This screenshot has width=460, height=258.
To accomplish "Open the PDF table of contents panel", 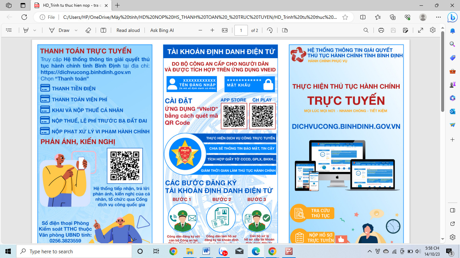I will 9,30.
